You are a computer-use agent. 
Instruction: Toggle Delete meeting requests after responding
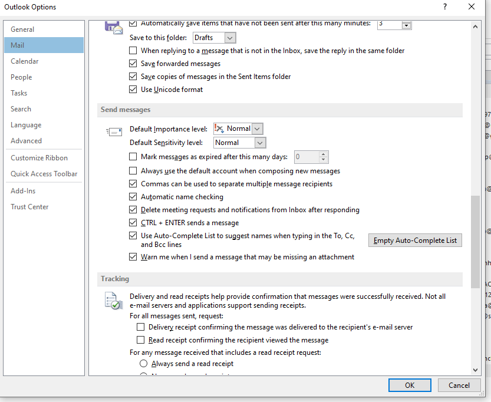(133, 210)
